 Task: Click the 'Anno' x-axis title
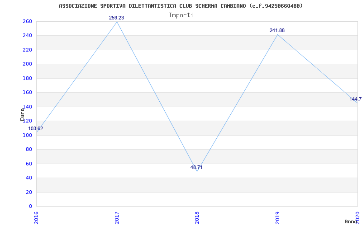tap(351, 221)
